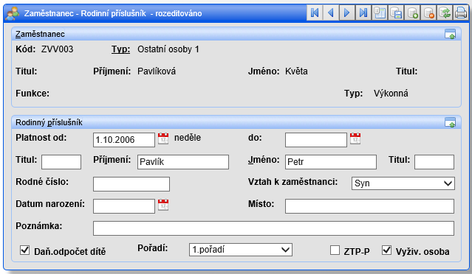The height and width of the screenshot is (274, 472).
Task: Open calendar for Platnost od date
Action: [x=163, y=138]
